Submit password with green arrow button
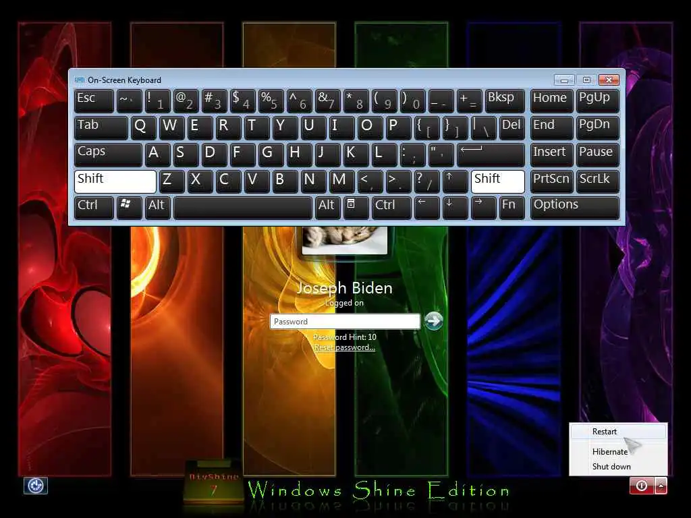The width and height of the screenshot is (691, 518). pyautogui.click(x=434, y=320)
